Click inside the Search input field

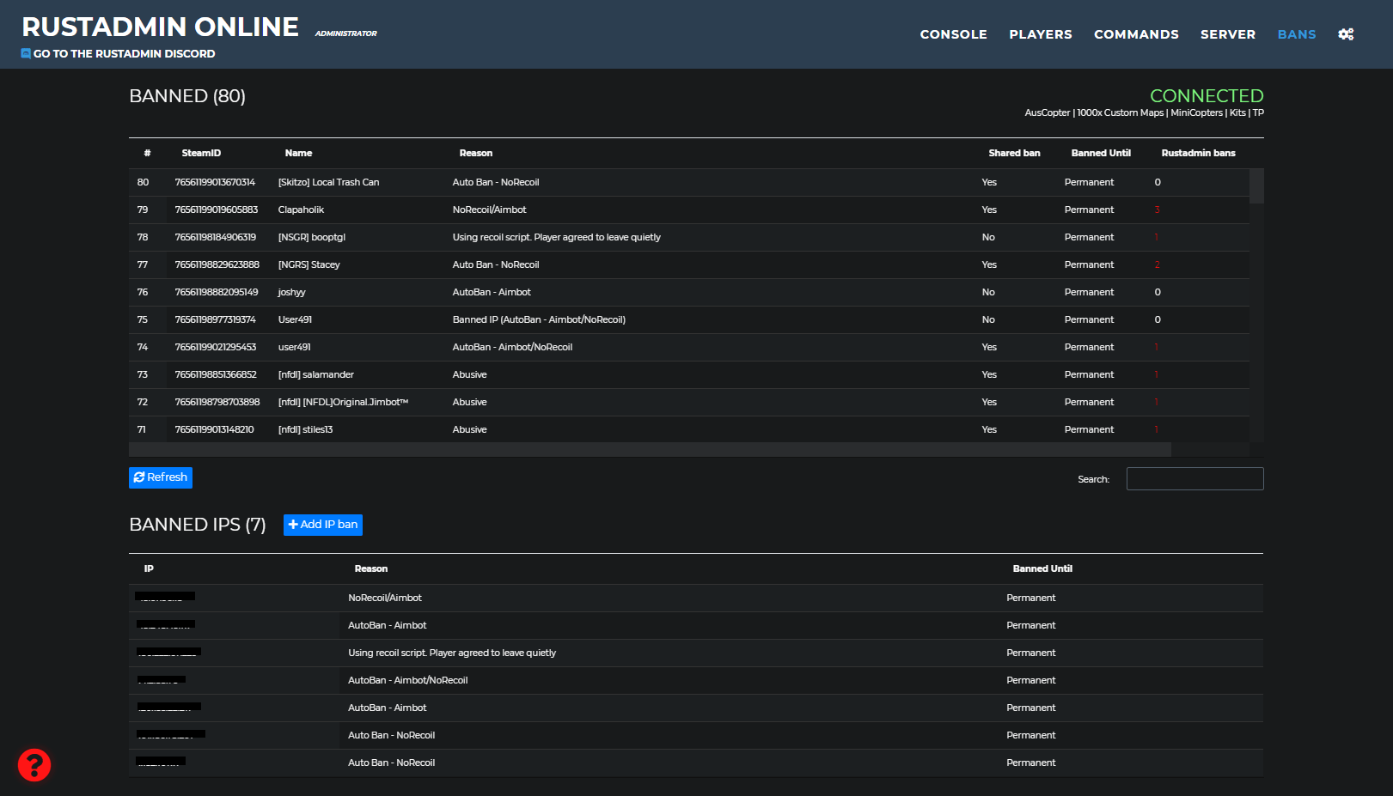tap(1194, 478)
